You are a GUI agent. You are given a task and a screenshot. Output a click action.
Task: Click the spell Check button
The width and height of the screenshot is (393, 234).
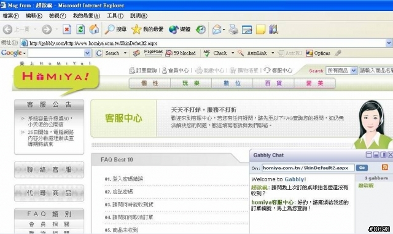coord(216,53)
